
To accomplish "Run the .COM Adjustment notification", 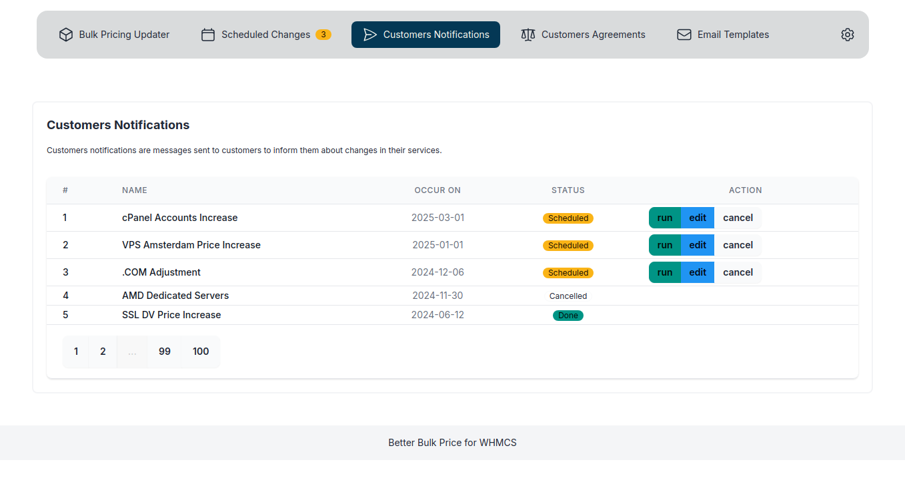I will [x=664, y=272].
